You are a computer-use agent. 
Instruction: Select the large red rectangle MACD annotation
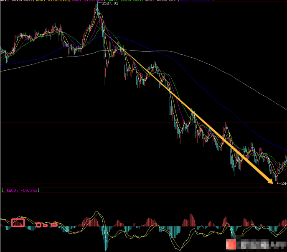[x=18, y=223]
